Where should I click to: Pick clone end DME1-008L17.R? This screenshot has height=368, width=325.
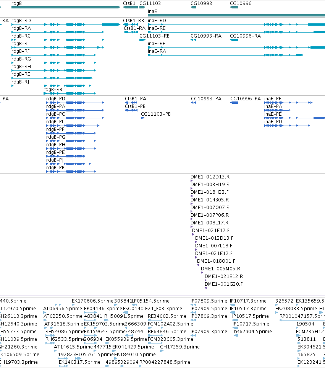(x=209, y=223)
